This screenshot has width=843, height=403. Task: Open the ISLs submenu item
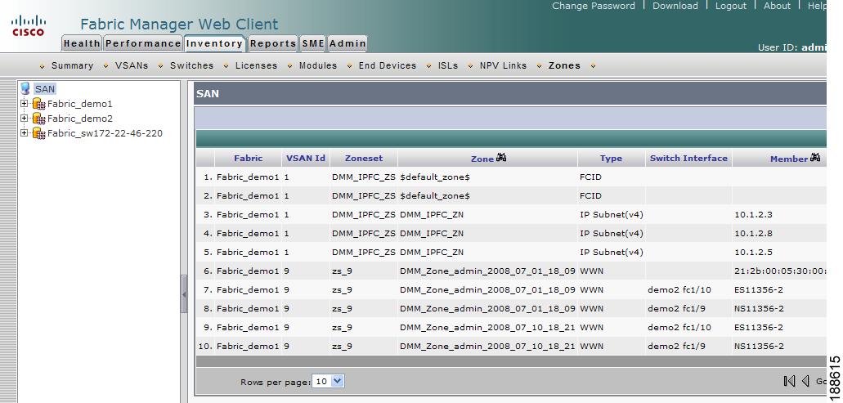click(x=448, y=65)
